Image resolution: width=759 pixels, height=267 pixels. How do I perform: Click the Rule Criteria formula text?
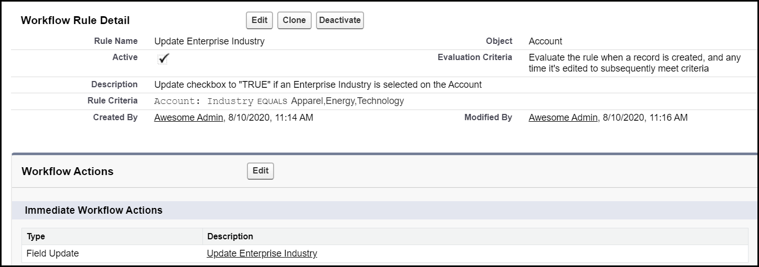point(279,101)
